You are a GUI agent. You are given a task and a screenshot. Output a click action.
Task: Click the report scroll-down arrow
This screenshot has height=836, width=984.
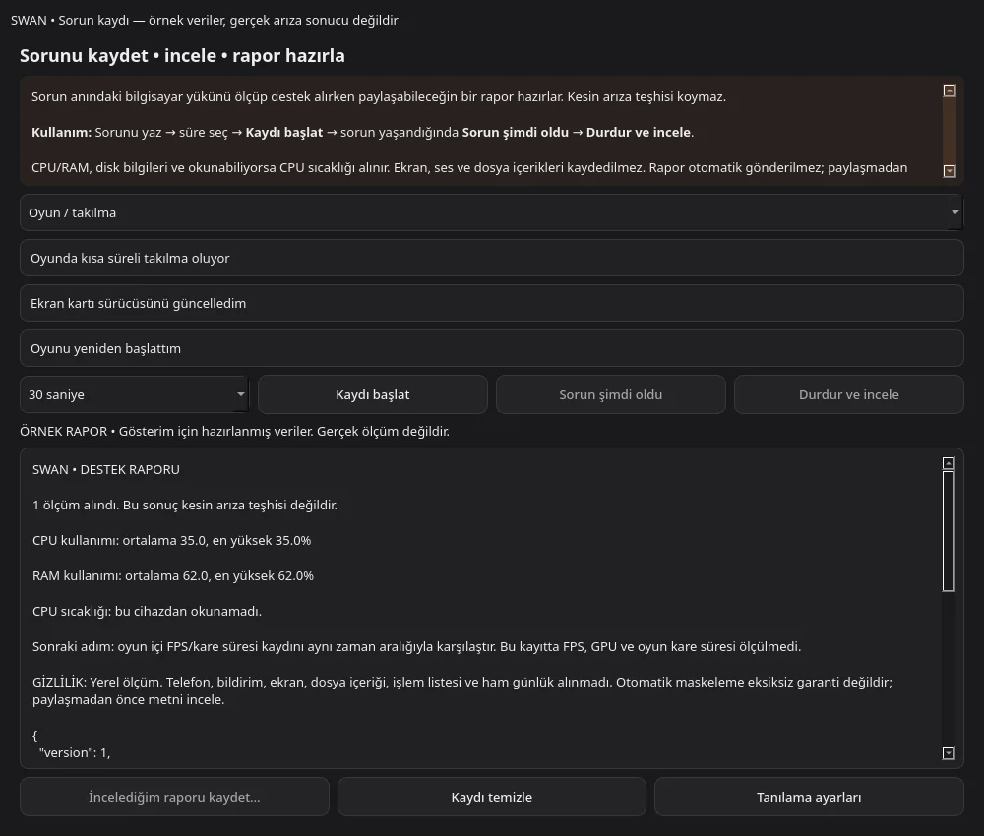tap(949, 753)
